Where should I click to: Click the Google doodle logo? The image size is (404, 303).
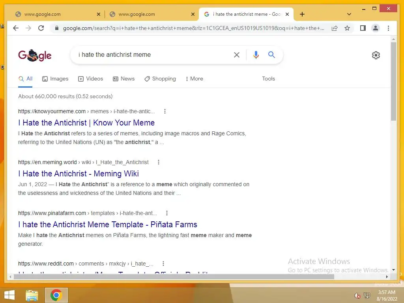click(35, 55)
